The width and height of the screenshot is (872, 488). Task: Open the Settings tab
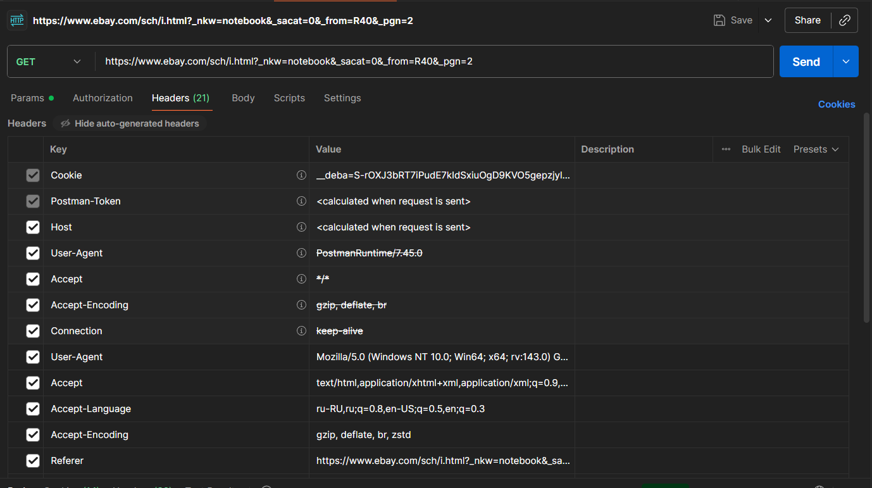342,98
